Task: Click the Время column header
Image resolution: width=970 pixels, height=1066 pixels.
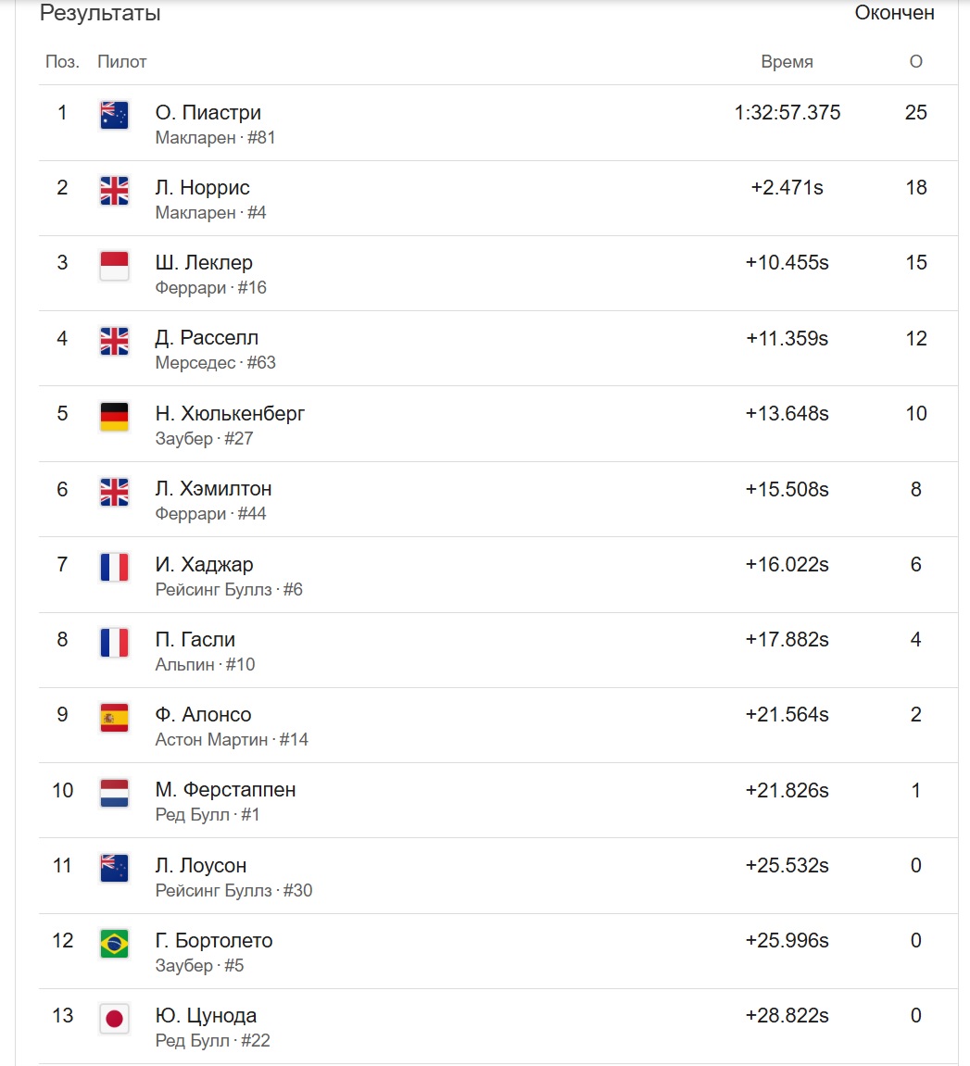Action: (787, 62)
